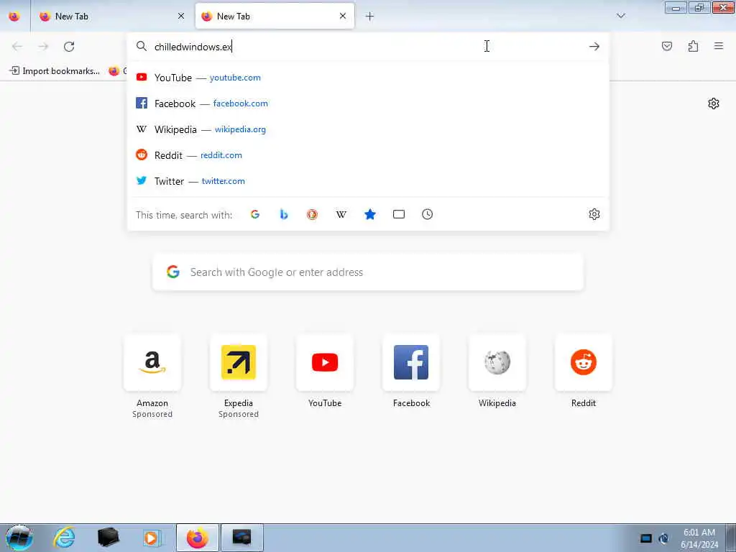Click Import bookmarks... in bookmarks toolbar
This screenshot has width=736, height=552.
point(55,71)
